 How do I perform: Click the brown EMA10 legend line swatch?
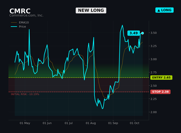tap(14, 22)
